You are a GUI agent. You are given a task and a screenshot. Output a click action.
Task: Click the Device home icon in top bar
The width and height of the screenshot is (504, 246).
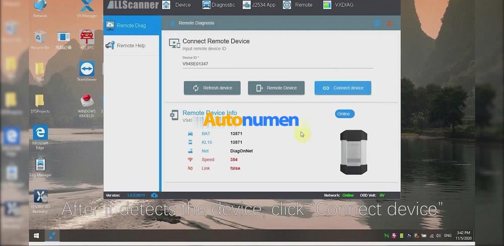166,5
